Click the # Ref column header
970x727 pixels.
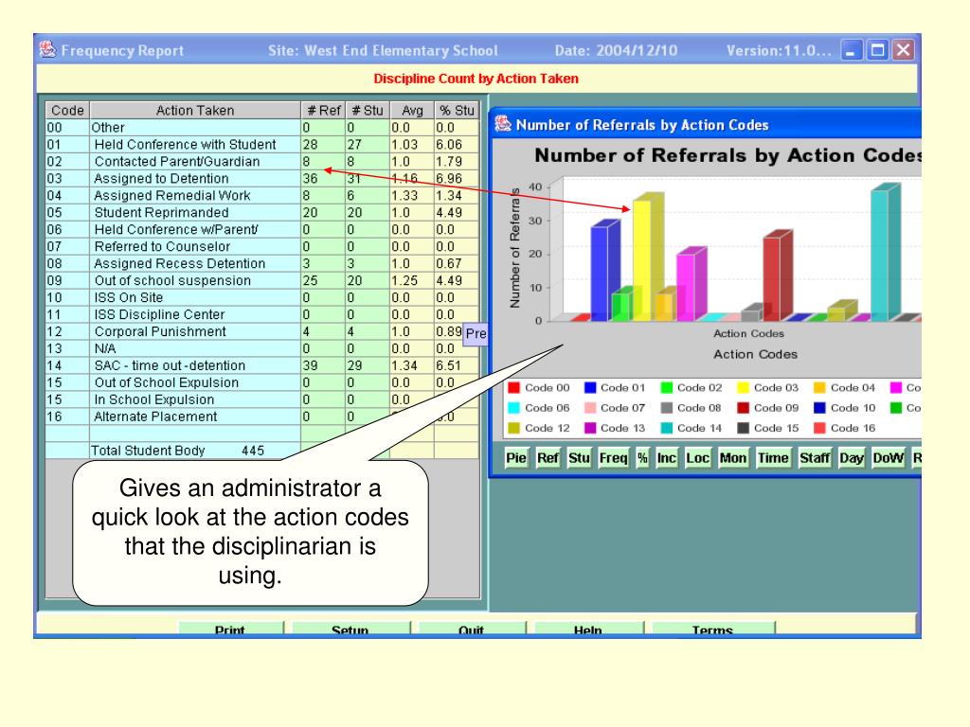point(323,110)
